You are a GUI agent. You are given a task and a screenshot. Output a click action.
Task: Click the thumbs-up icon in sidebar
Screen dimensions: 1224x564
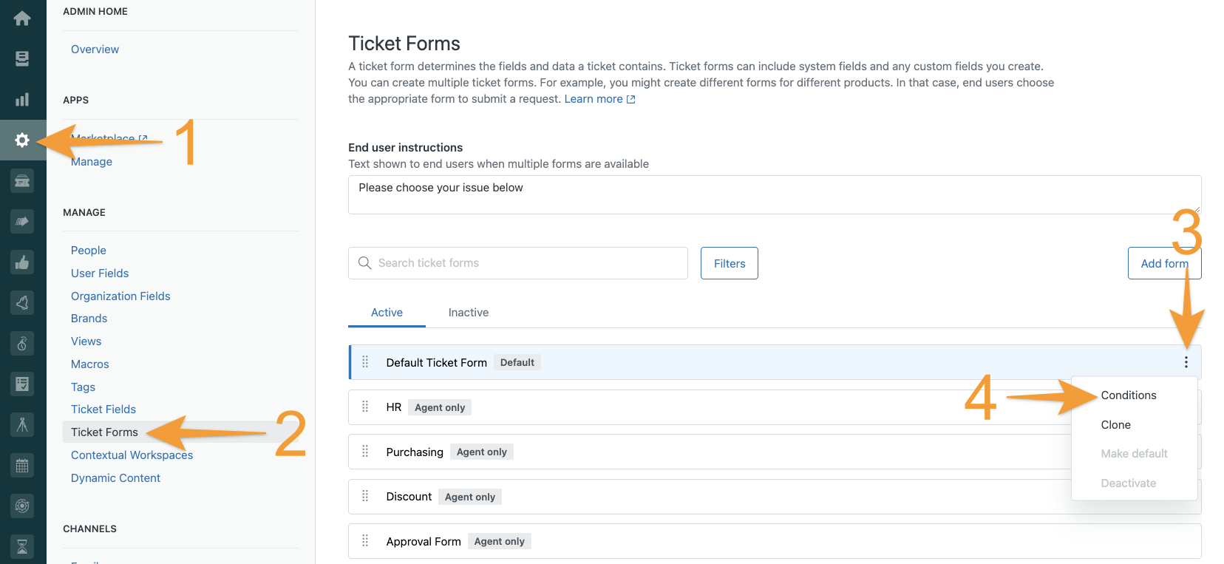tap(22, 262)
